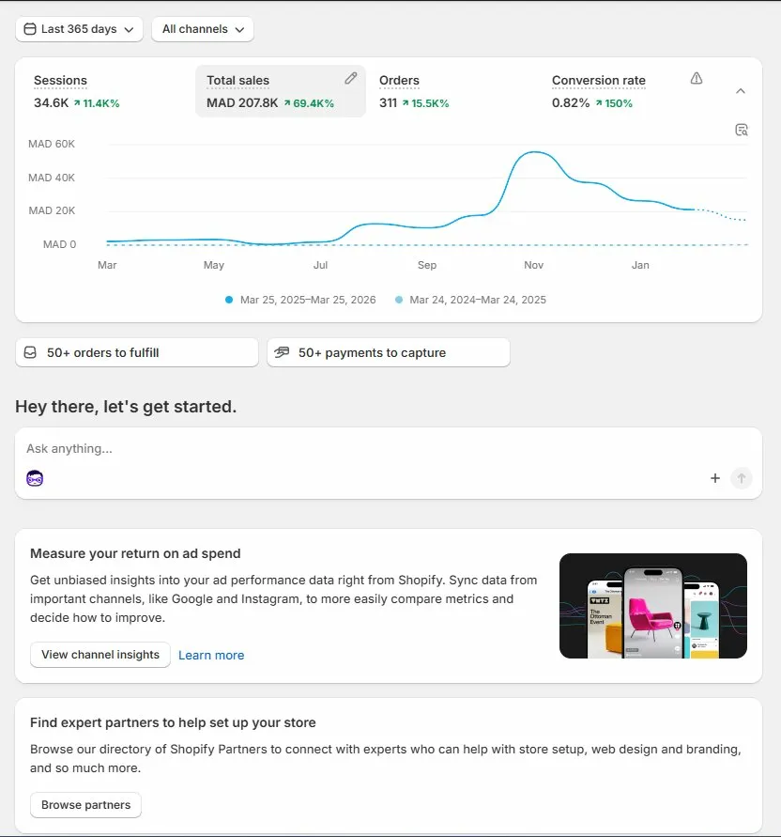Select the Sessions metric card
This screenshot has height=837, width=781.
(107, 91)
